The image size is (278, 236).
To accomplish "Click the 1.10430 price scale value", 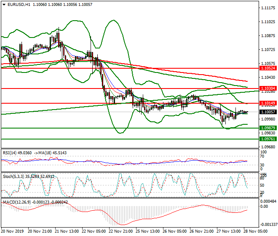I will (x=268, y=78).
